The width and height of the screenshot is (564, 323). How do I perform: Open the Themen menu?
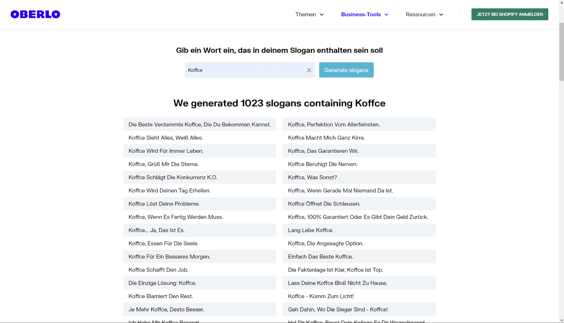click(x=305, y=14)
